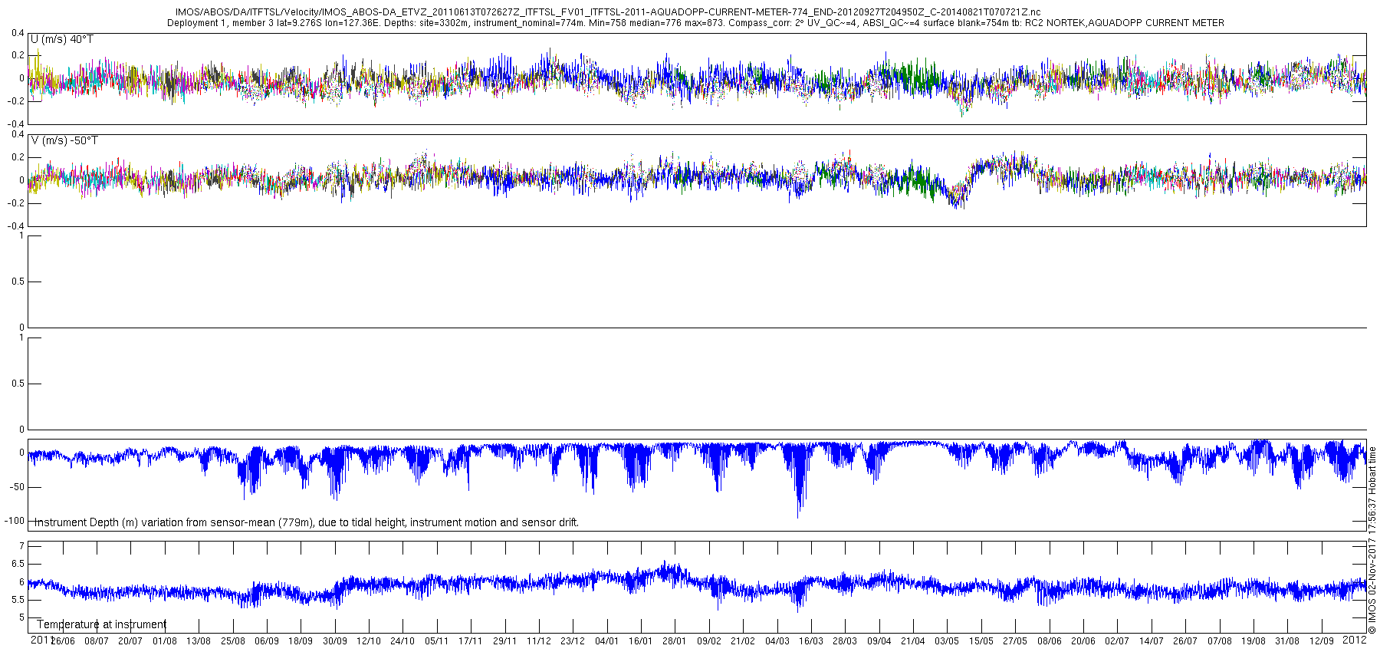Click the Deployment 1 metadata subtitle line
This screenshot has height=652, width=1380.
(695, 23)
